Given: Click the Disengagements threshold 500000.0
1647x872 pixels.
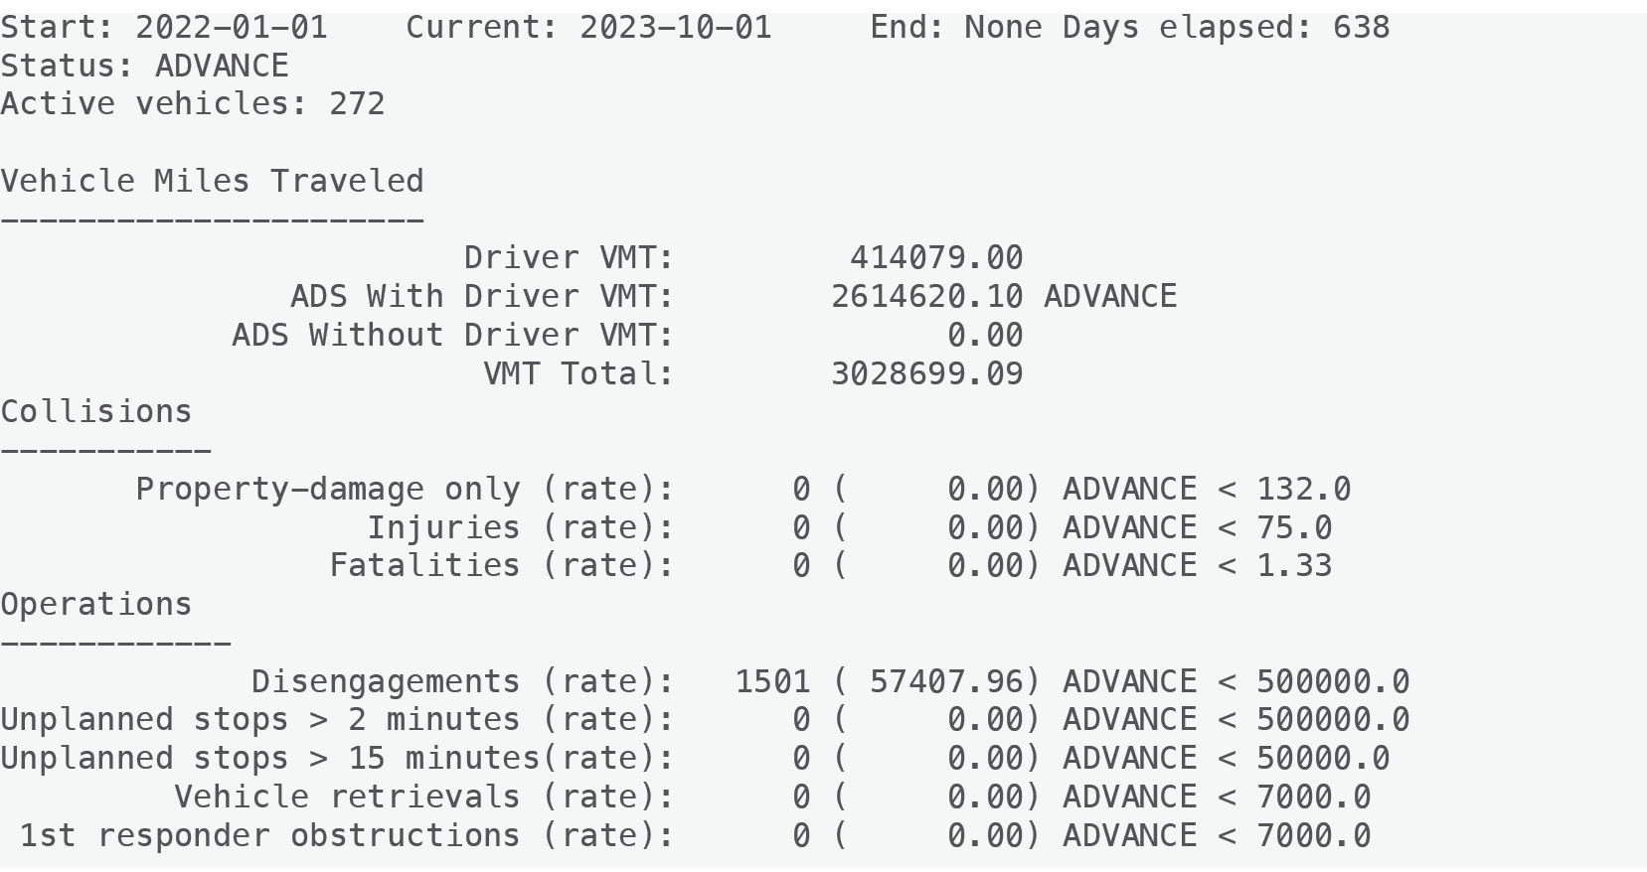Looking at the screenshot, I should [x=1333, y=681].
